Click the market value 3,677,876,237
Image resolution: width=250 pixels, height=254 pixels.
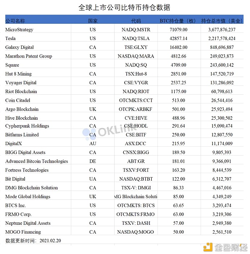(222, 30)
